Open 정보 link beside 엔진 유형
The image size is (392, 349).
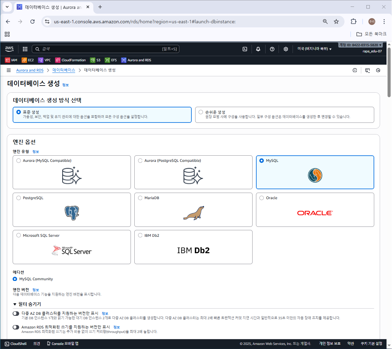point(36,152)
